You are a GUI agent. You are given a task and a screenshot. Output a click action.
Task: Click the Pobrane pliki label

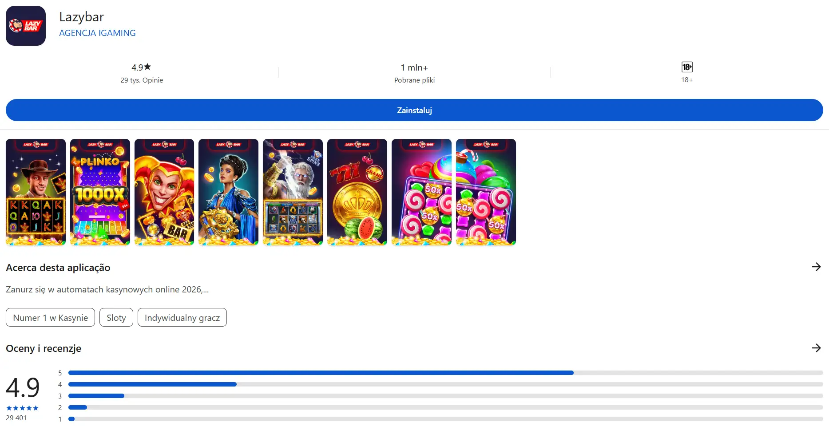coord(414,80)
